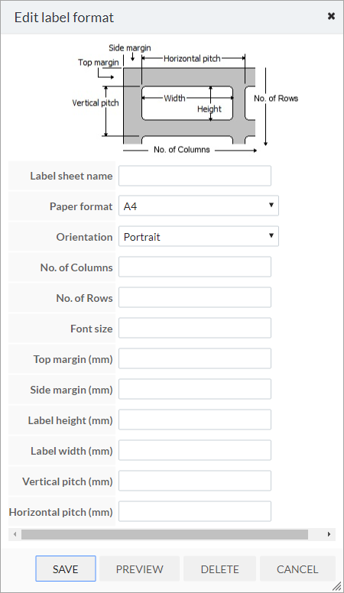344x593 pixels.
Task: Click the Font size field
Action: (x=195, y=329)
